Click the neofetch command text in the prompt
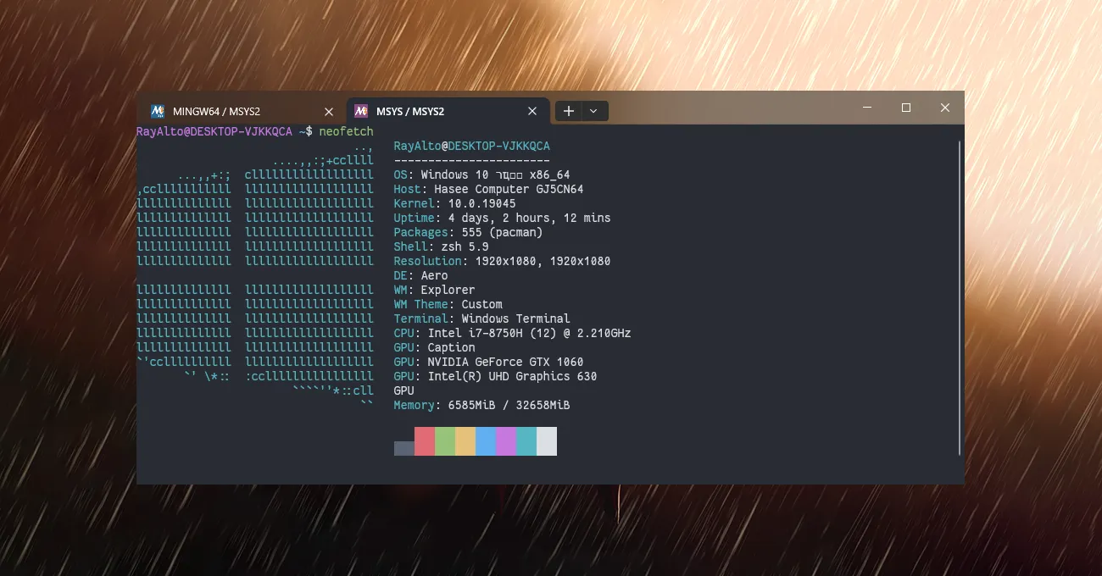1102x576 pixels. pyautogui.click(x=348, y=131)
